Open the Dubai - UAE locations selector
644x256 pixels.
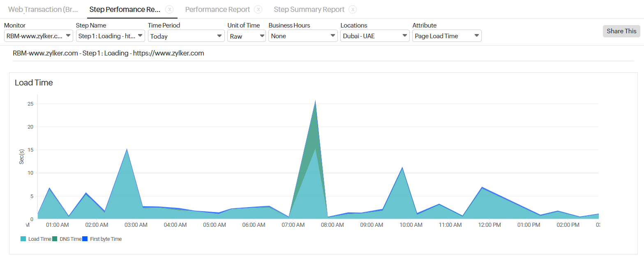[x=374, y=36]
